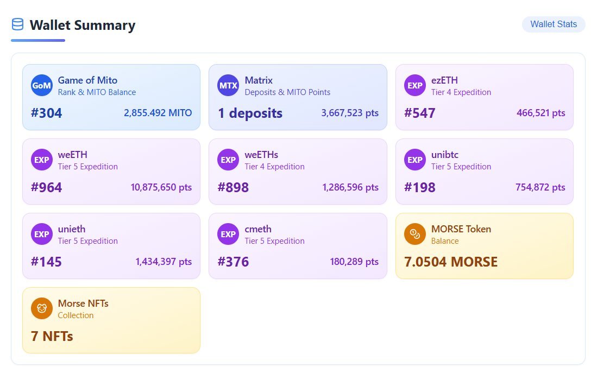Click Tier 5 Expedition under cmeth

point(274,241)
